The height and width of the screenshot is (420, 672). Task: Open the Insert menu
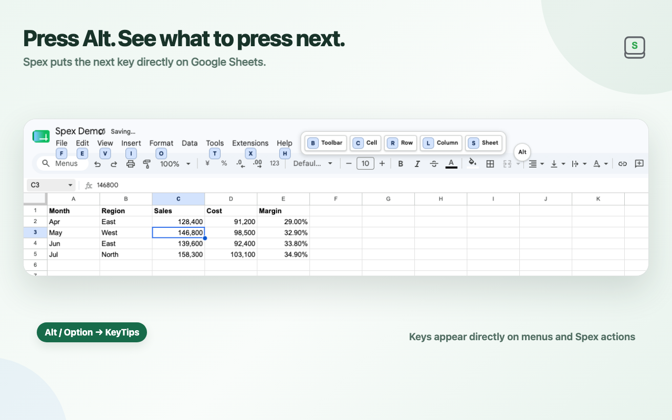coord(131,143)
